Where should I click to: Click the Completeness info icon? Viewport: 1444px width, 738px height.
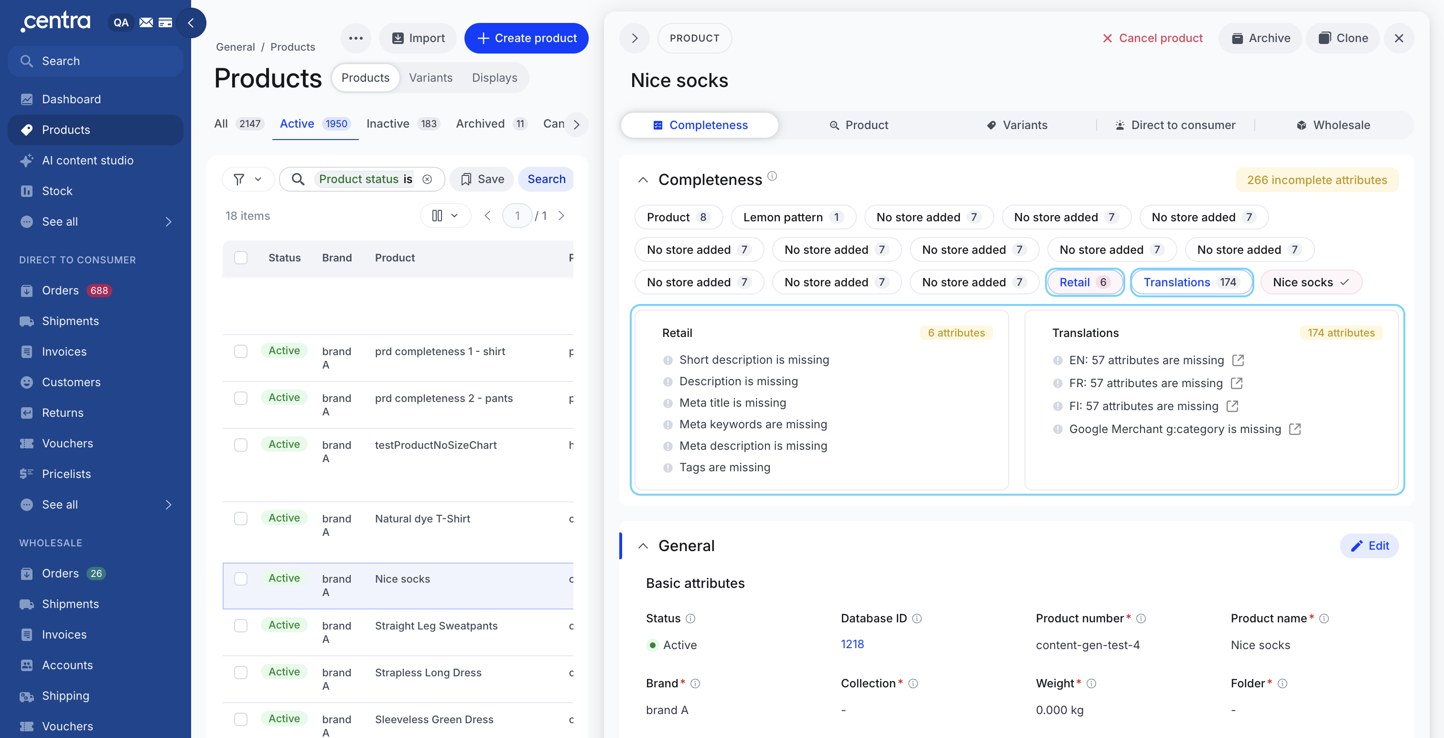[x=772, y=175]
